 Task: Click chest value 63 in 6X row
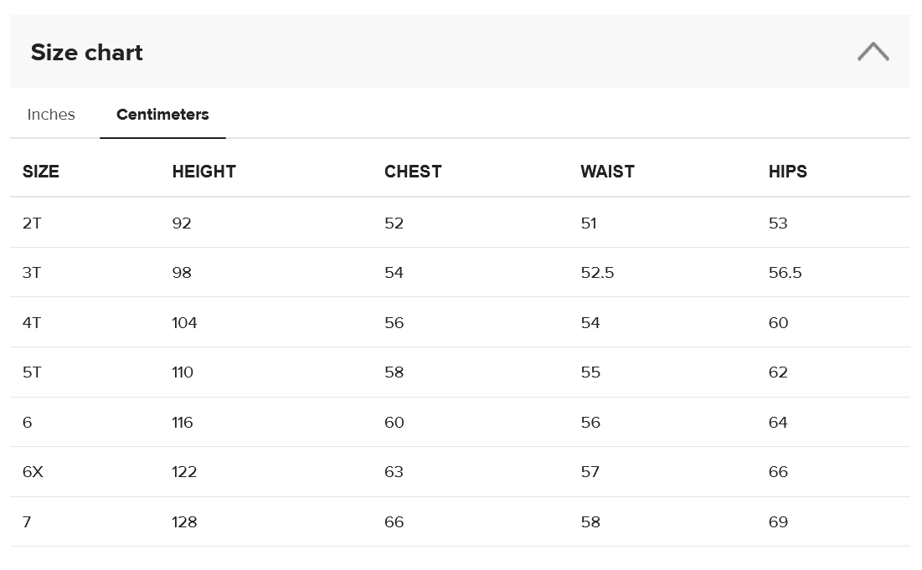pyautogui.click(x=394, y=472)
